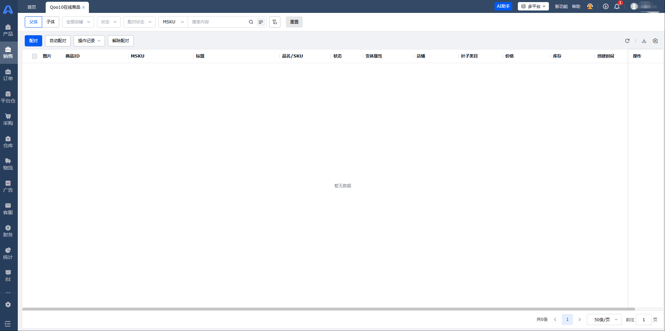The width and height of the screenshot is (665, 331).
Task: Click the blue 配对 button
Action: pyautogui.click(x=33, y=41)
